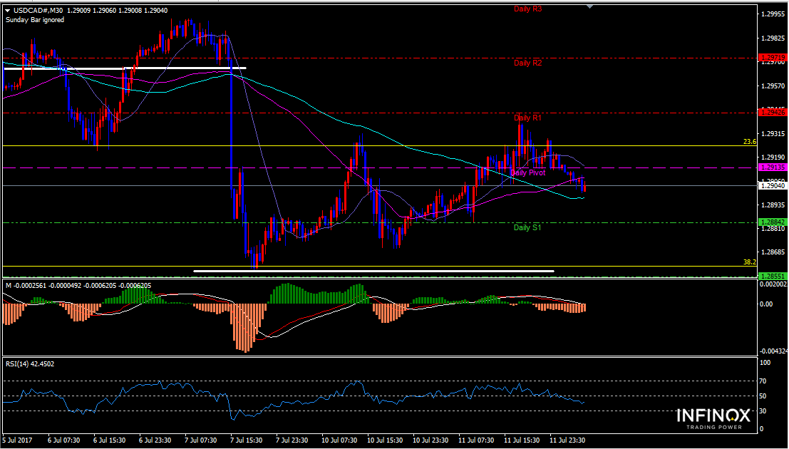The width and height of the screenshot is (789, 449).
Task: Select the 'Daily S1' label
Action: pyautogui.click(x=527, y=227)
